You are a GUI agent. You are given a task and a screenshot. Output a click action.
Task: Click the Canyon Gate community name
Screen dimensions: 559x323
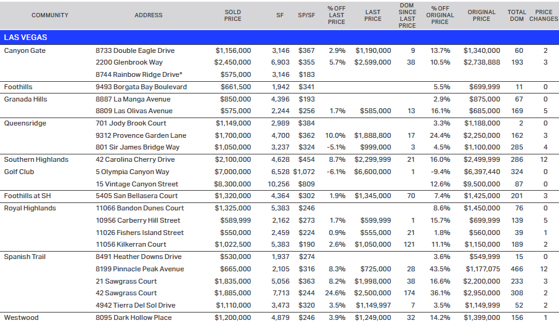point(25,50)
